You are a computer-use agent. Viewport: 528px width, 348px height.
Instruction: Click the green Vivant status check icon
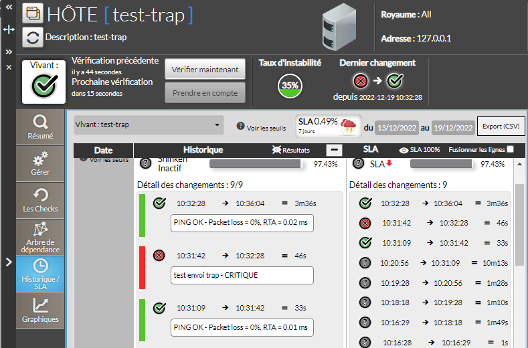[x=43, y=86]
